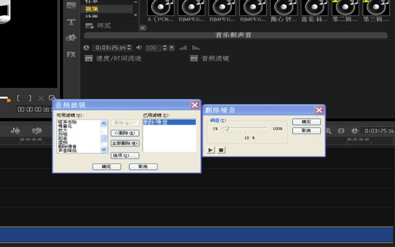This screenshot has width=395, height=247.
Task: Click the speaker volume icon
Action: (139, 47)
